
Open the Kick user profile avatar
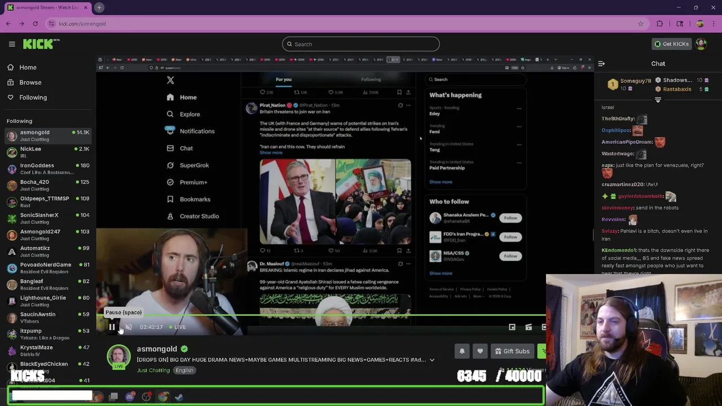[701, 44]
